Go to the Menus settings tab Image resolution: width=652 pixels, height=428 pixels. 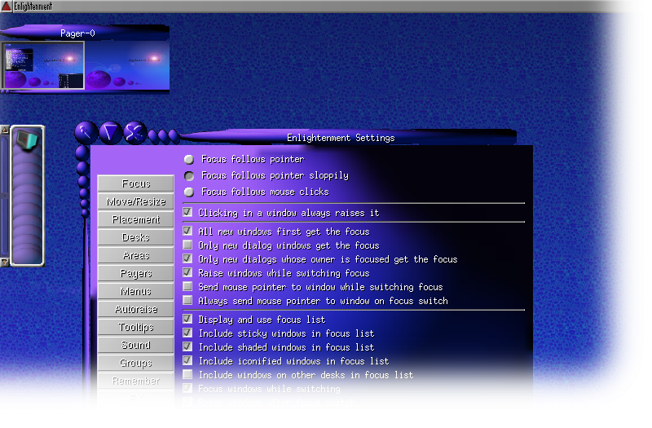pyautogui.click(x=135, y=291)
